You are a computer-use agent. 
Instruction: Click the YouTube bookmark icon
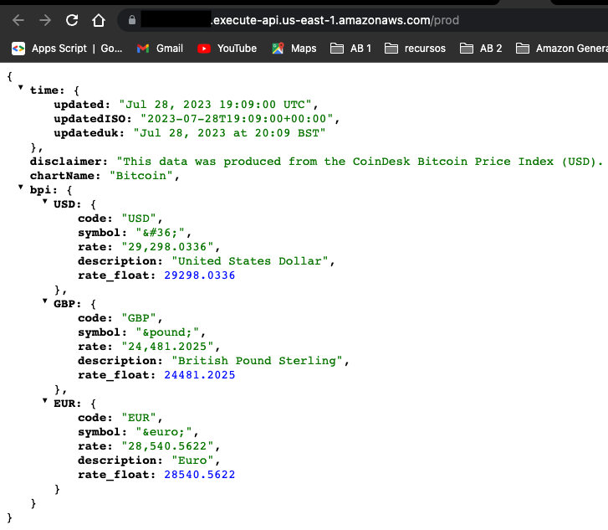point(203,49)
